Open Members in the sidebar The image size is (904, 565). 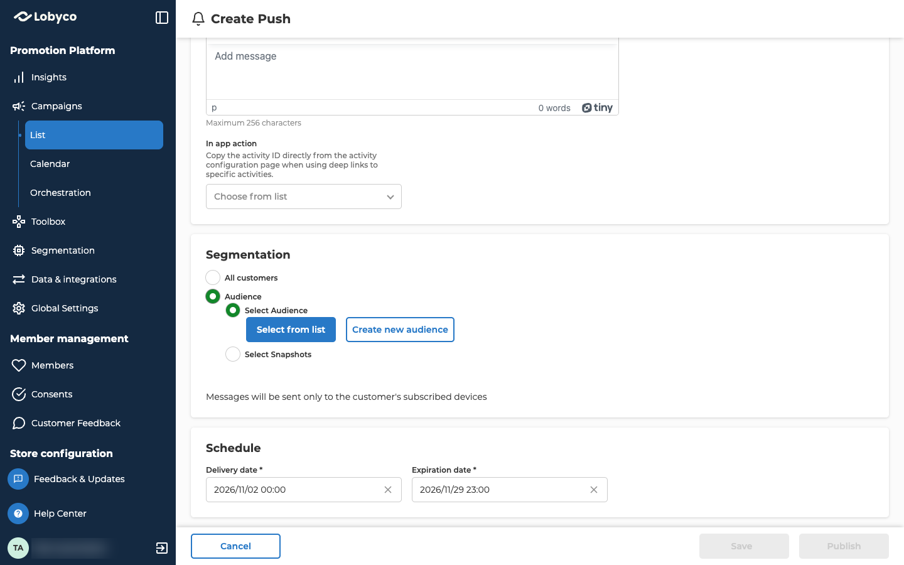pos(88,365)
